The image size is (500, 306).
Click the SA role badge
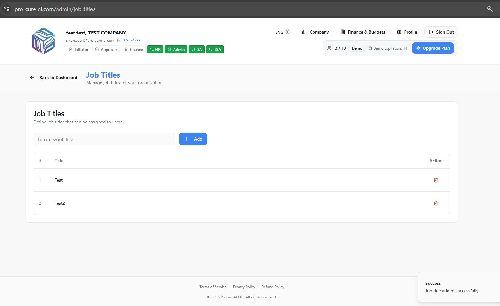point(197,49)
